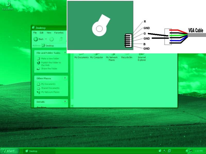Open the File menu
Image resolution: width=206 pixels, height=154 pixels.
(35, 33)
